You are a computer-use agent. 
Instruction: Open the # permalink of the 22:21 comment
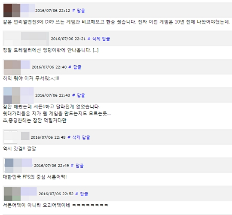tap(89, 39)
